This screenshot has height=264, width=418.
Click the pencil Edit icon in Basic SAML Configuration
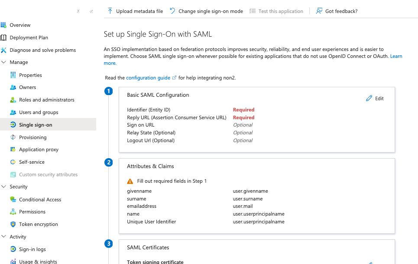click(x=369, y=99)
